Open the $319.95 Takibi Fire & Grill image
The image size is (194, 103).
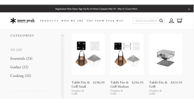click(x=166, y=54)
